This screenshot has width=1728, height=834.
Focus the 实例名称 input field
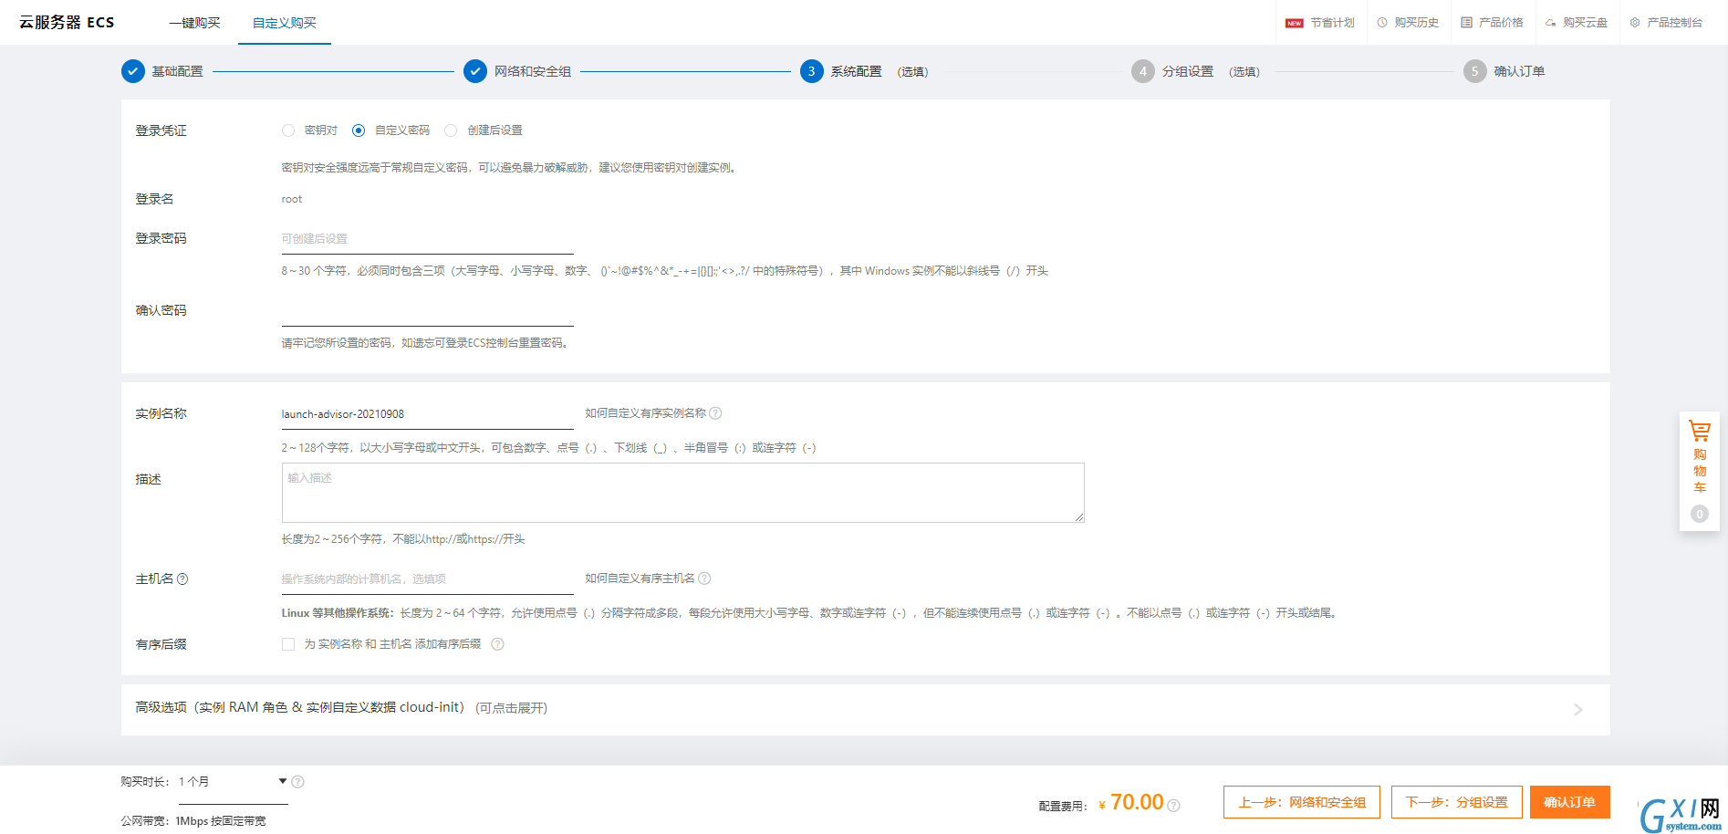pyautogui.click(x=428, y=414)
